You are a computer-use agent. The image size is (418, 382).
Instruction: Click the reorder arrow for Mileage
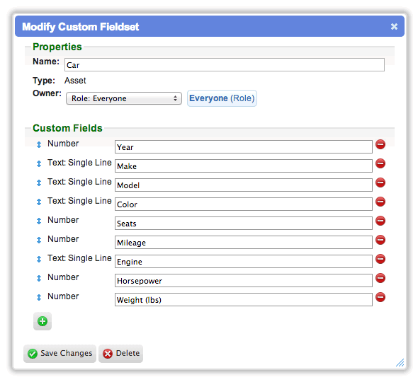pyautogui.click(x=39, y=240)
